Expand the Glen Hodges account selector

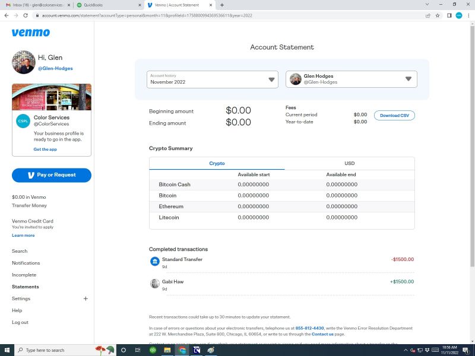tap(351, 80)
